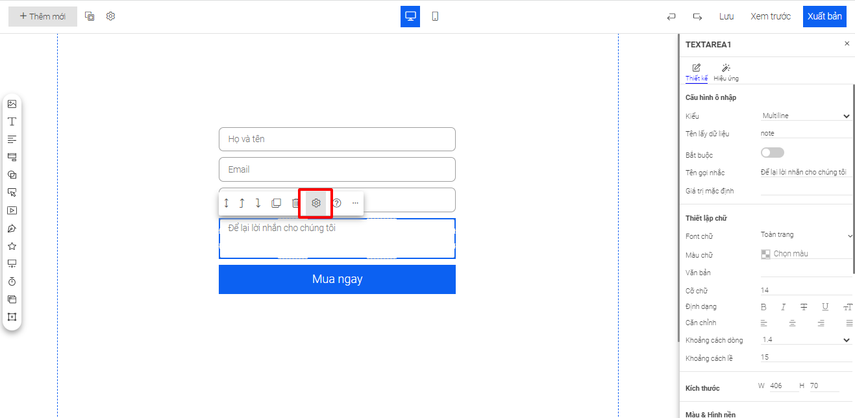Switch to mobile view
The image size is (855, 418).
tap(435, 16)
